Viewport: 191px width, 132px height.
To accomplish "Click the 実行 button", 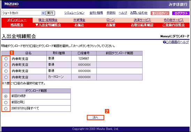I will pyautogui.click(x=50, y=13).
